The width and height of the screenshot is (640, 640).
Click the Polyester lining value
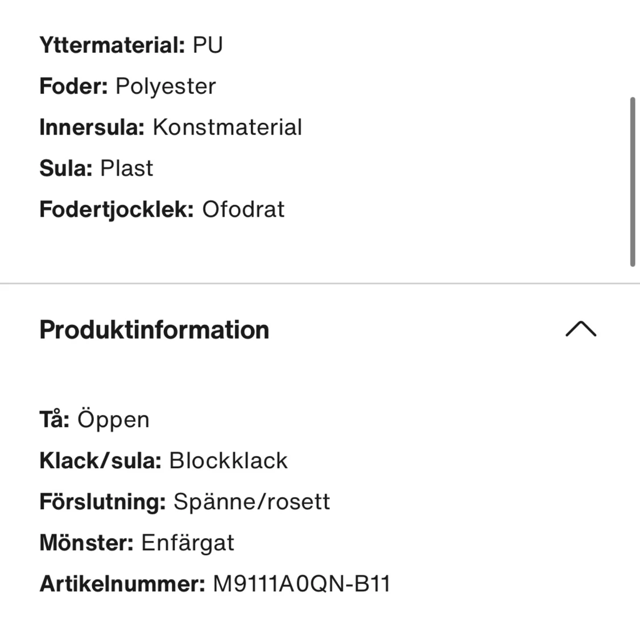click(x=166, y=86)
